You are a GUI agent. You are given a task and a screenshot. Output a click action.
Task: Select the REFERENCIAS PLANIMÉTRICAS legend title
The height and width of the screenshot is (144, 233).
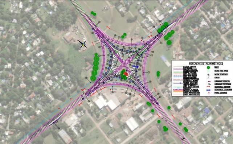(x=206, y=64)
